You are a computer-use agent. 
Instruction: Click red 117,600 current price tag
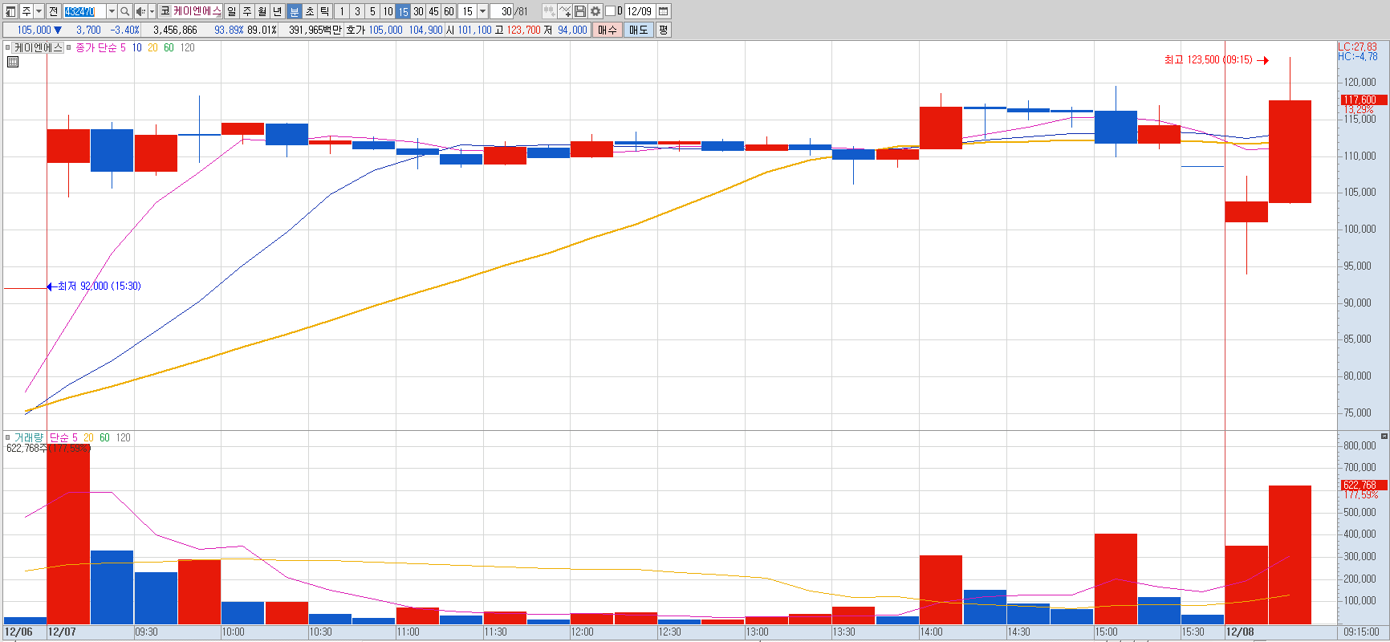tap(1364, 100)
